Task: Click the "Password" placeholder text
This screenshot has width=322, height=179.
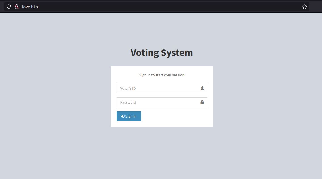Action: coord(128,102)
